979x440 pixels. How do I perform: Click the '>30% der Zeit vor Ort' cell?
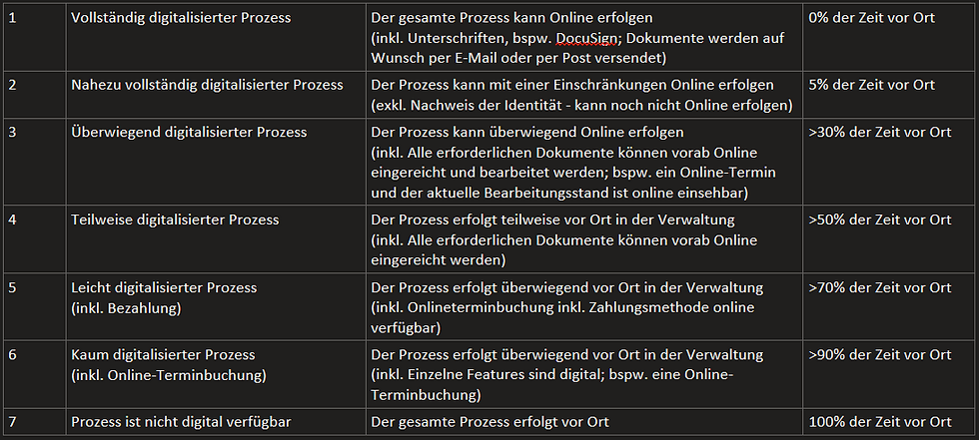(879, 132)
